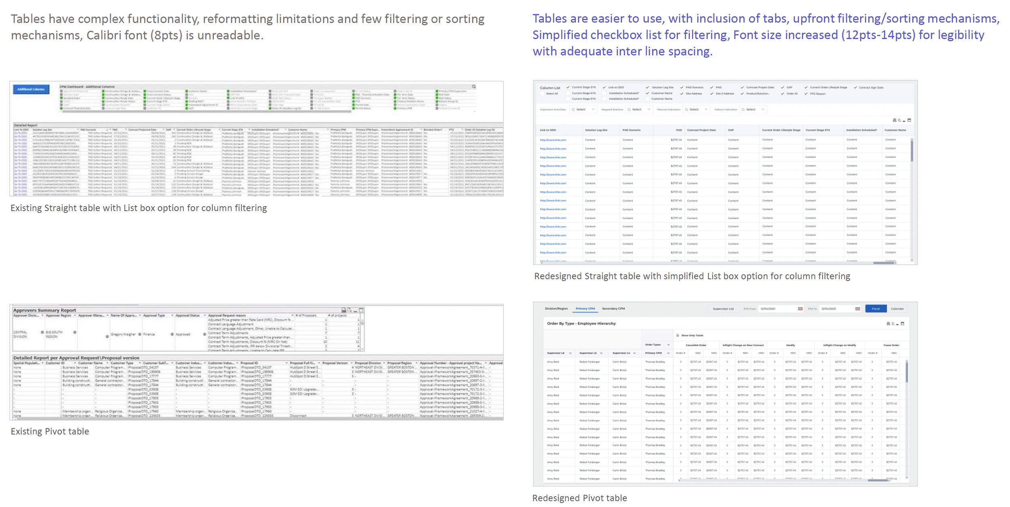The width and height of the screenshot is (1010, 507).
Task: Click print icon in Order By Type panel
Action: coord(888,324)
